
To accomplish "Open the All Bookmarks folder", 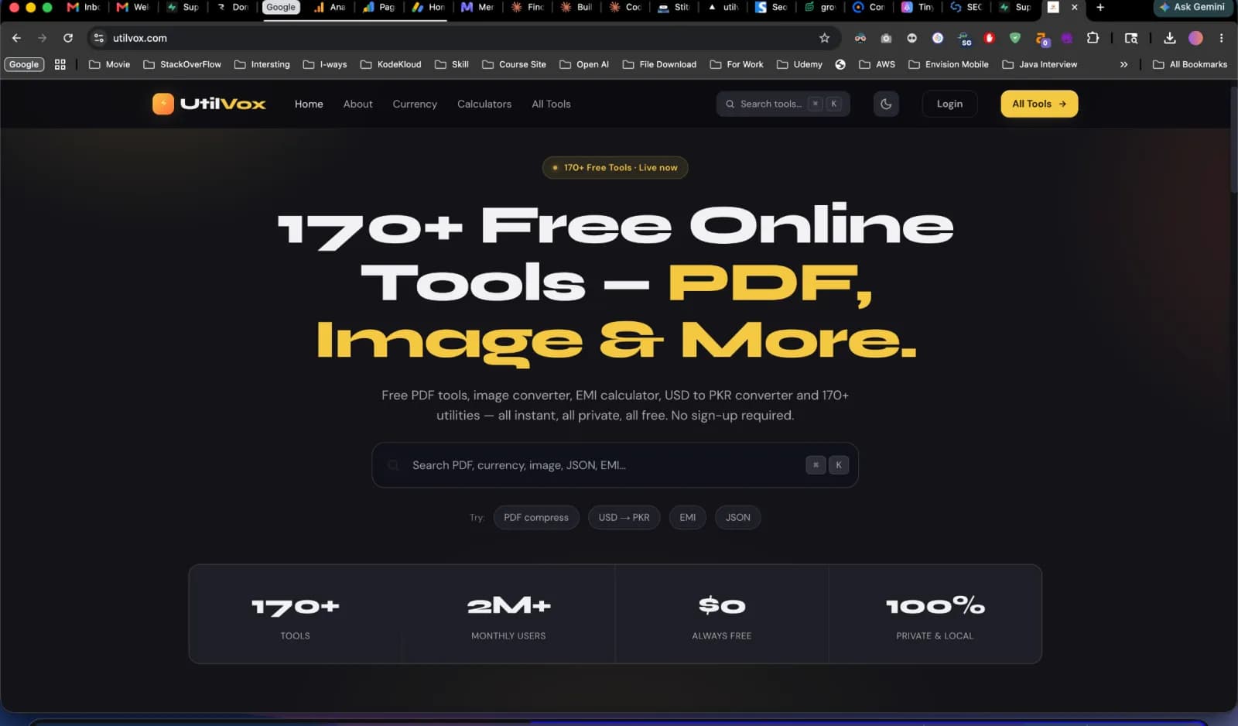I will 1189,64.
